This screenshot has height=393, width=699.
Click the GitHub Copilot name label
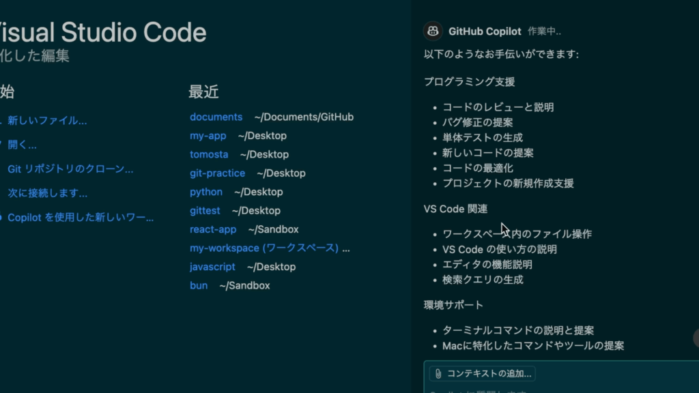[x=485, y=31]
